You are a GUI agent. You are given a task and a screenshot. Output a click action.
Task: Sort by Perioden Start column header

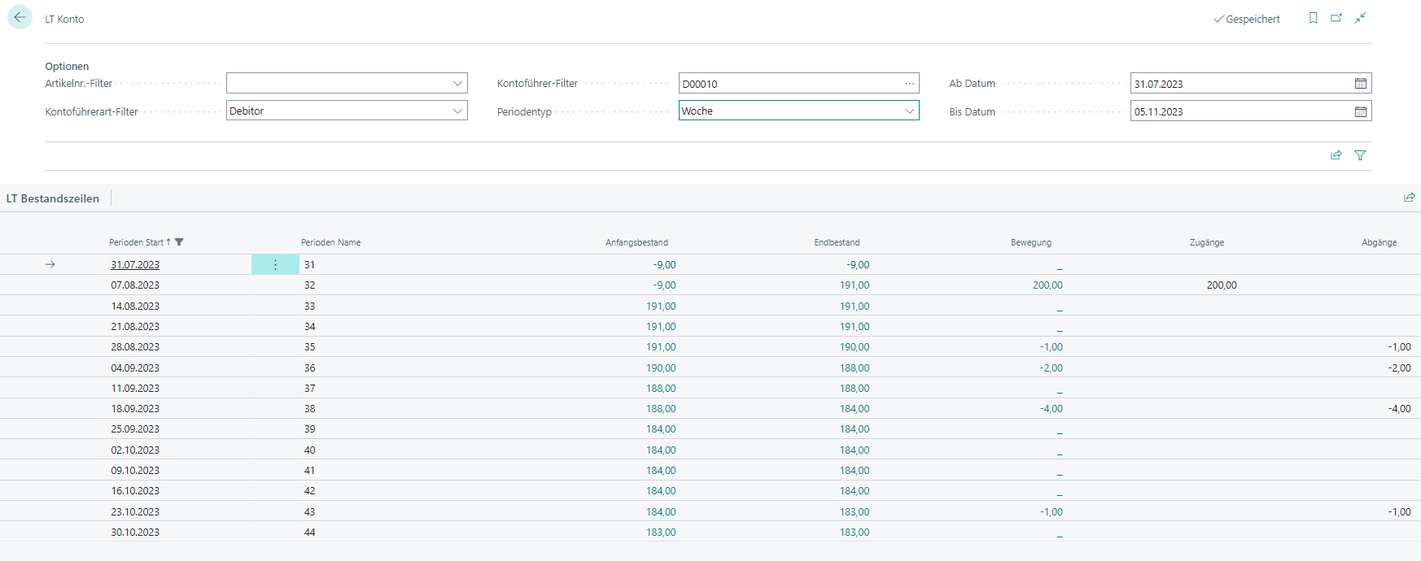pyautogui.click(x=136, y=242)
